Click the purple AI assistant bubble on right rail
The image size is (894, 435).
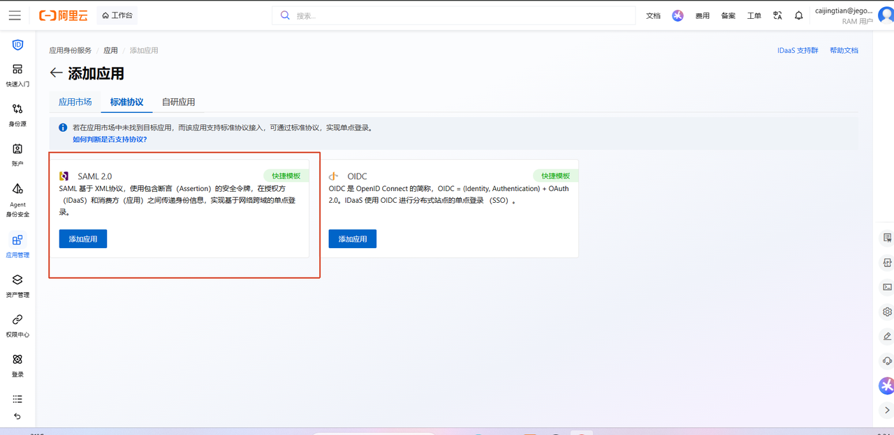coord(886,386)
